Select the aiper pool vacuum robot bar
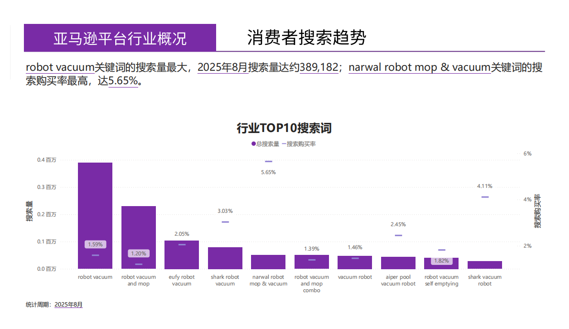Image resolution: width=569 pixels, height=329 pixels. coord(398,262)
